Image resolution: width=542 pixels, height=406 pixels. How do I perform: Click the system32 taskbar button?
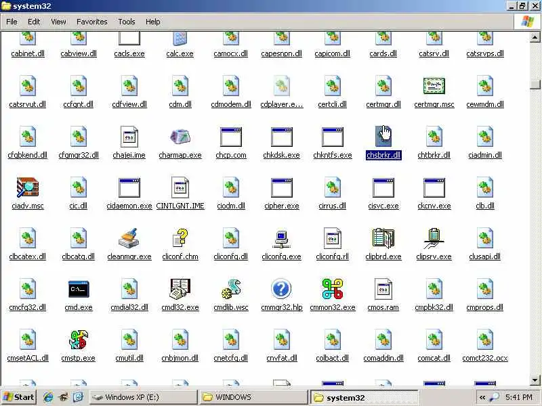coord(364,397)
